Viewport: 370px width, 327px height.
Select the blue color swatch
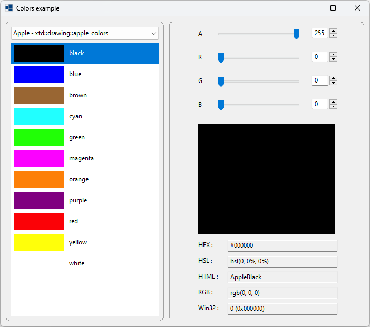coord(39,74)
